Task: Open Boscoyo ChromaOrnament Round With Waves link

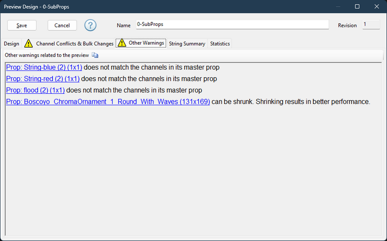Action: pyautogui.click(x=108, y=102)
